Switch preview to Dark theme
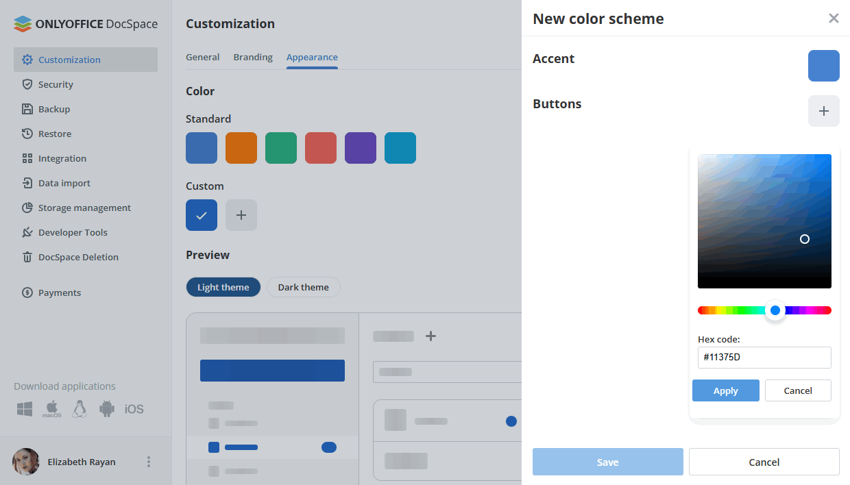 click(303, 287)
